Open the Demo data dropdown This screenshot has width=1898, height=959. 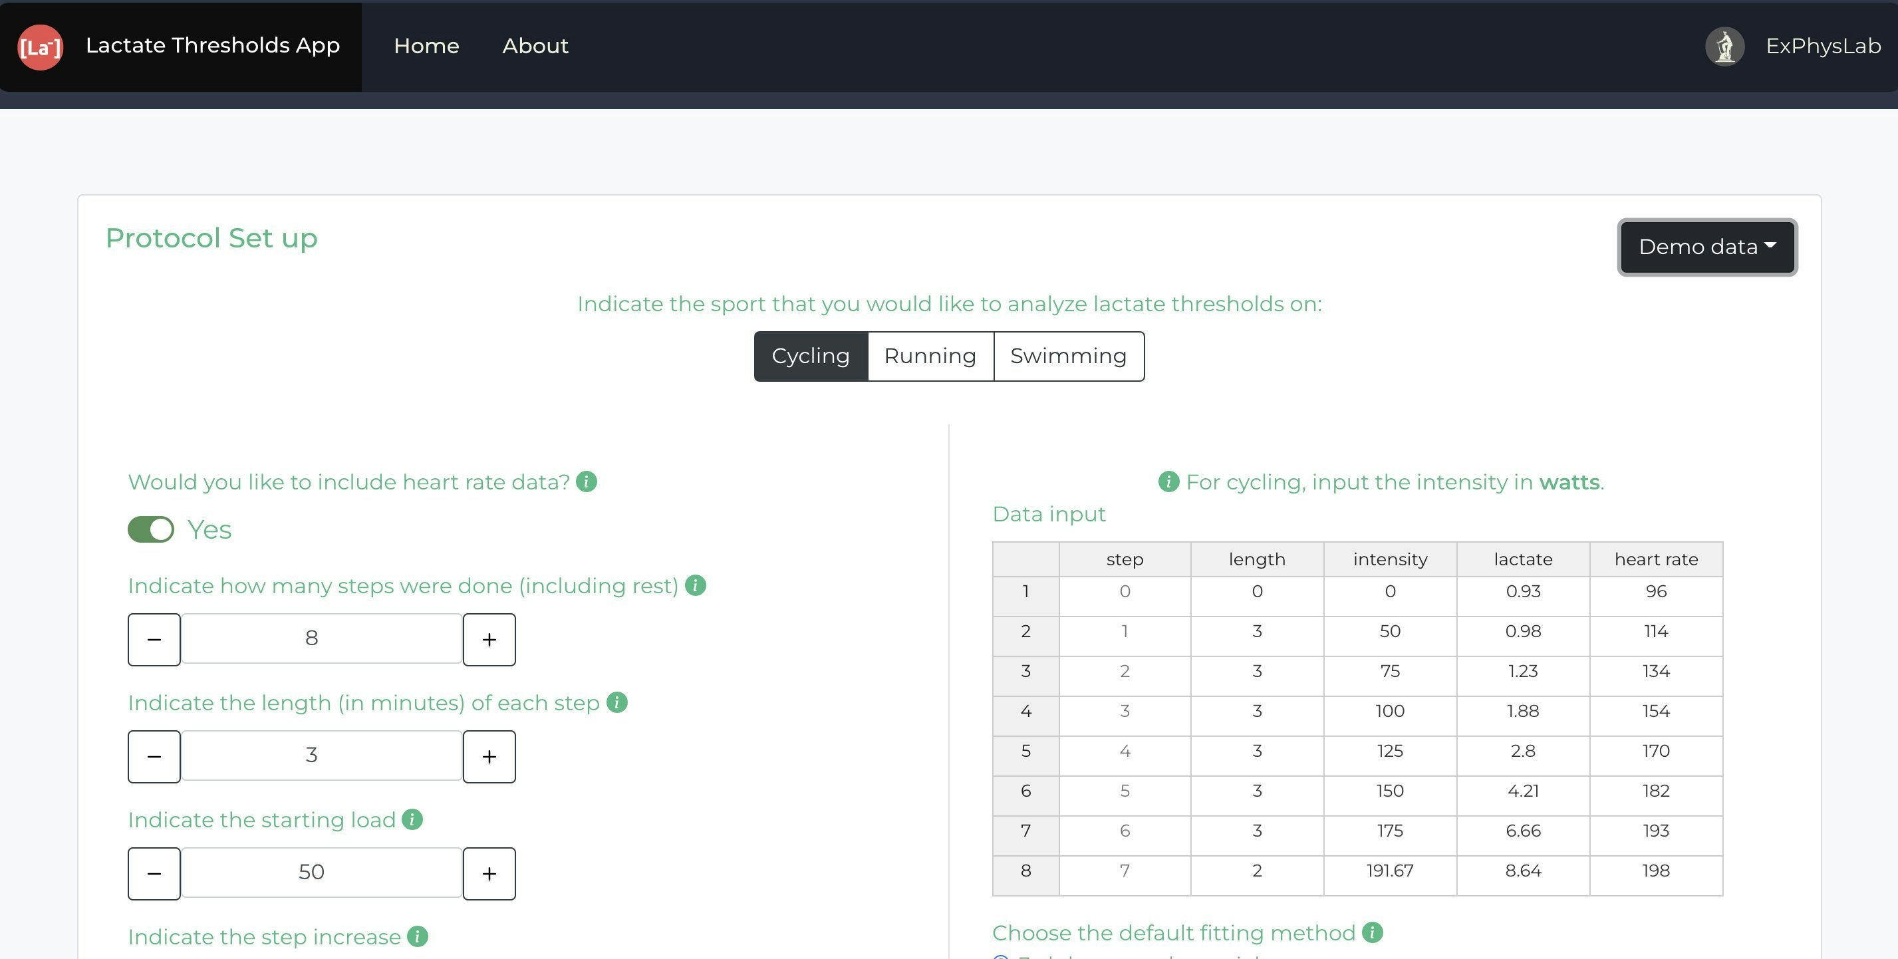pos(1706,247)
